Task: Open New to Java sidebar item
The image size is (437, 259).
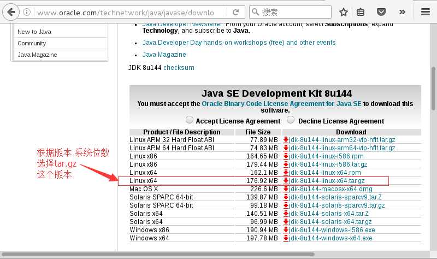Action: coord(61,32)
